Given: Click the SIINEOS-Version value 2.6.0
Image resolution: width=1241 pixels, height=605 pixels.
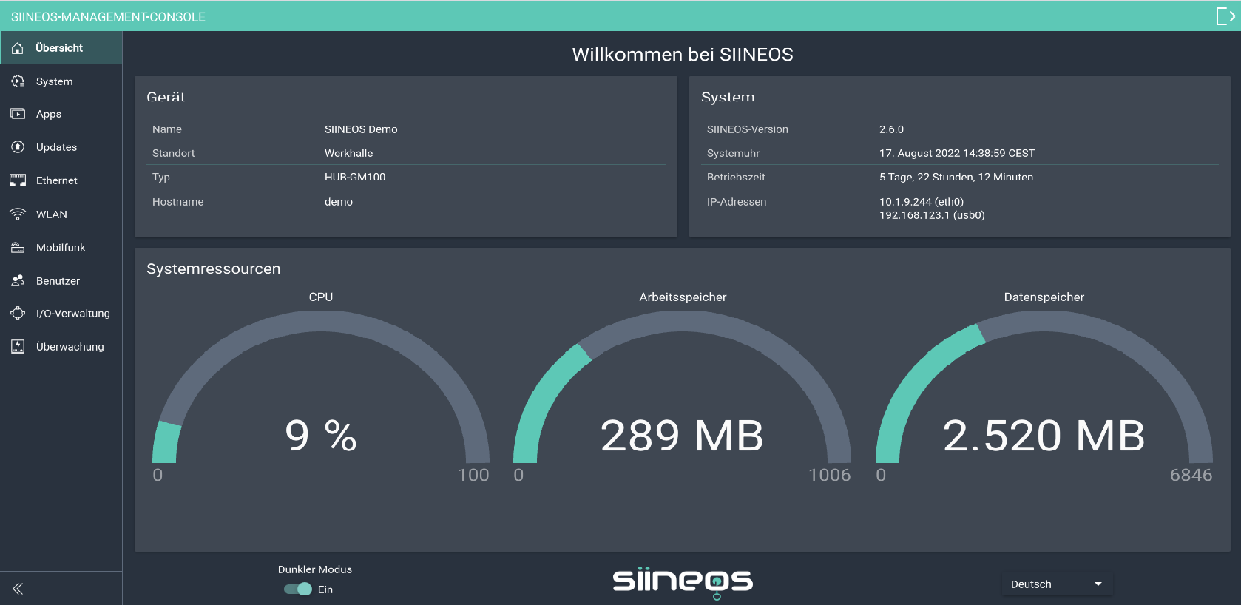Looking at the screenshot, I should coord(891,129).
